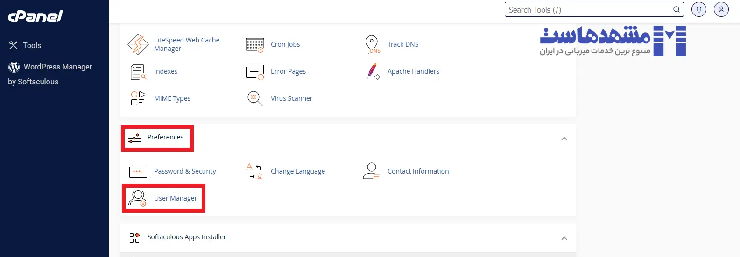Open the User Manager icon

pos(138,198)
